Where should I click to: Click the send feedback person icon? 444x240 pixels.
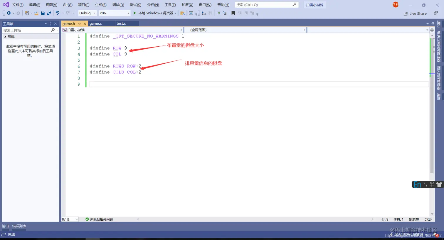click(x=436, y=13)
